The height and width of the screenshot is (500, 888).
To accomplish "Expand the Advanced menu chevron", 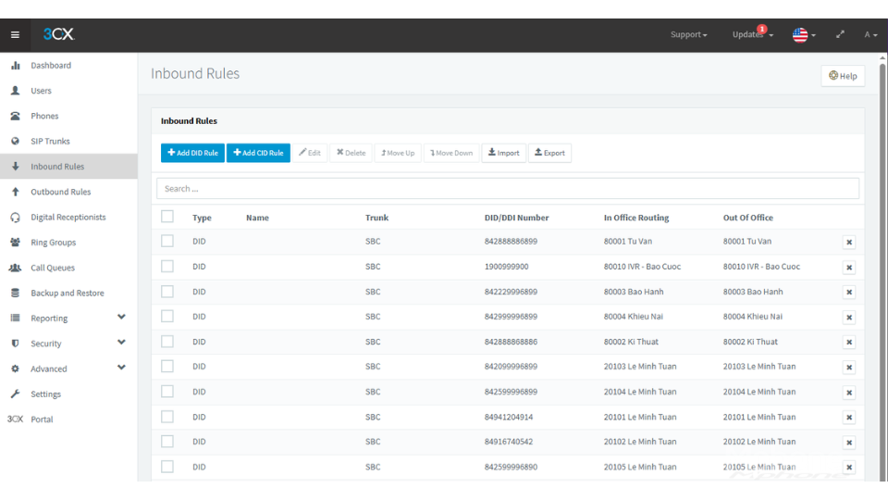I will (121, 368).
